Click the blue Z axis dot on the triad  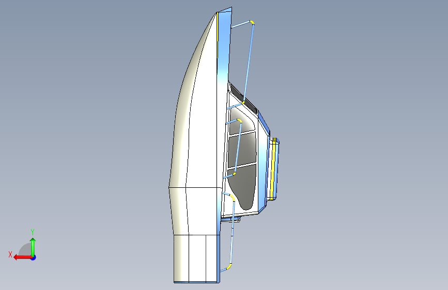(x=34, y=257)
